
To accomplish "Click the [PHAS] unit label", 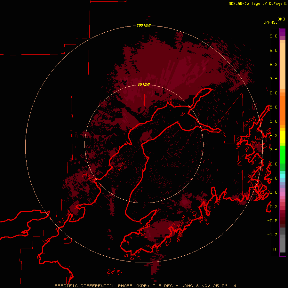I will pyautogui.click(x=270, y=22).
